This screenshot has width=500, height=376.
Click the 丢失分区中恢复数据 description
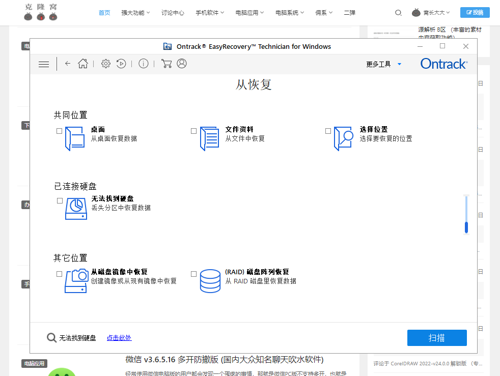coord(121,208)
